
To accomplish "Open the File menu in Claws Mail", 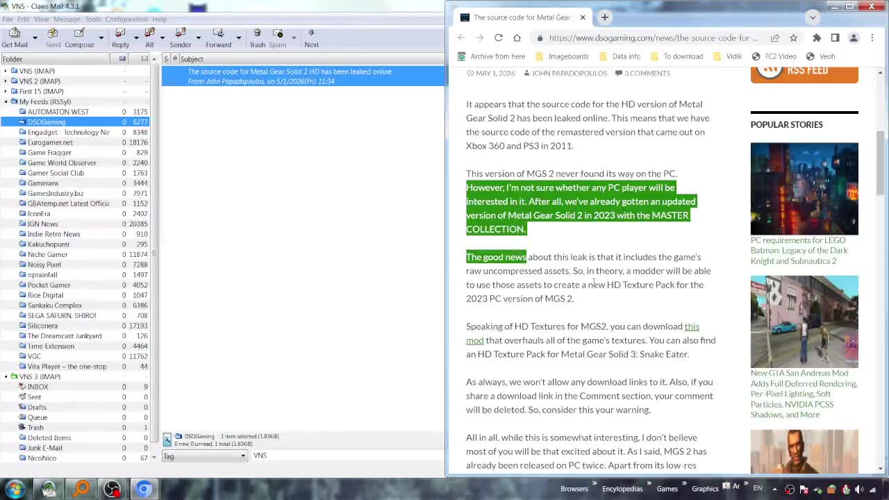I will coord(7,19).
